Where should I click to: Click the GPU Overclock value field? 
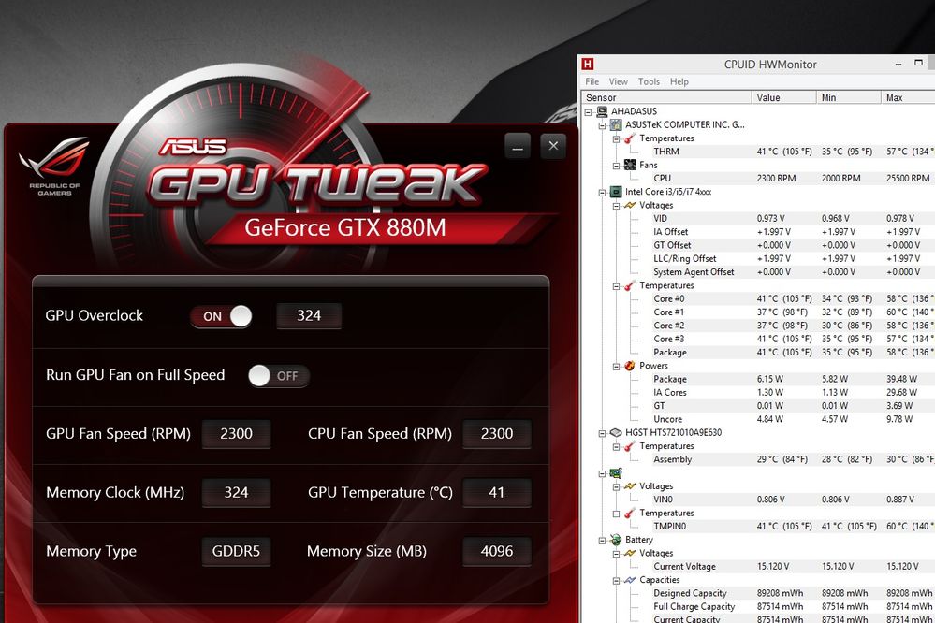(x=309, y=315)
